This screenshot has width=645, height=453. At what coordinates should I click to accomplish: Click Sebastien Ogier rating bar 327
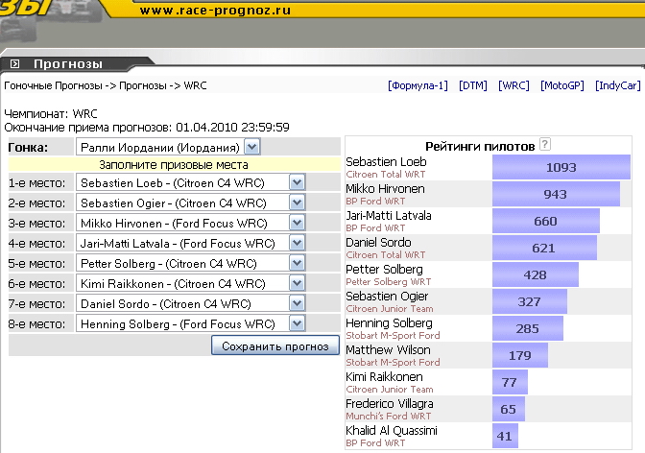coord(530,301)
